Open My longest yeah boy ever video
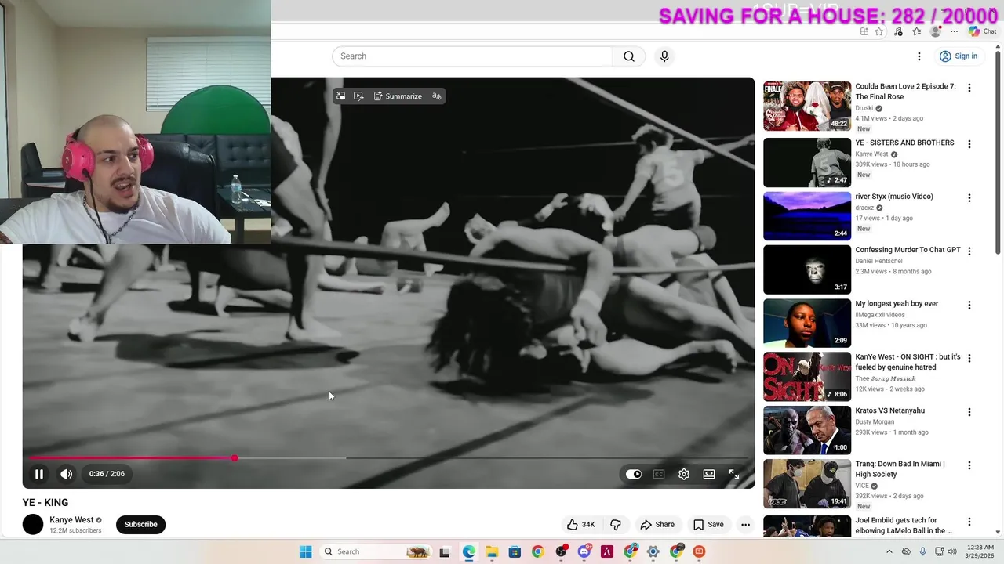 pos(897,303)
